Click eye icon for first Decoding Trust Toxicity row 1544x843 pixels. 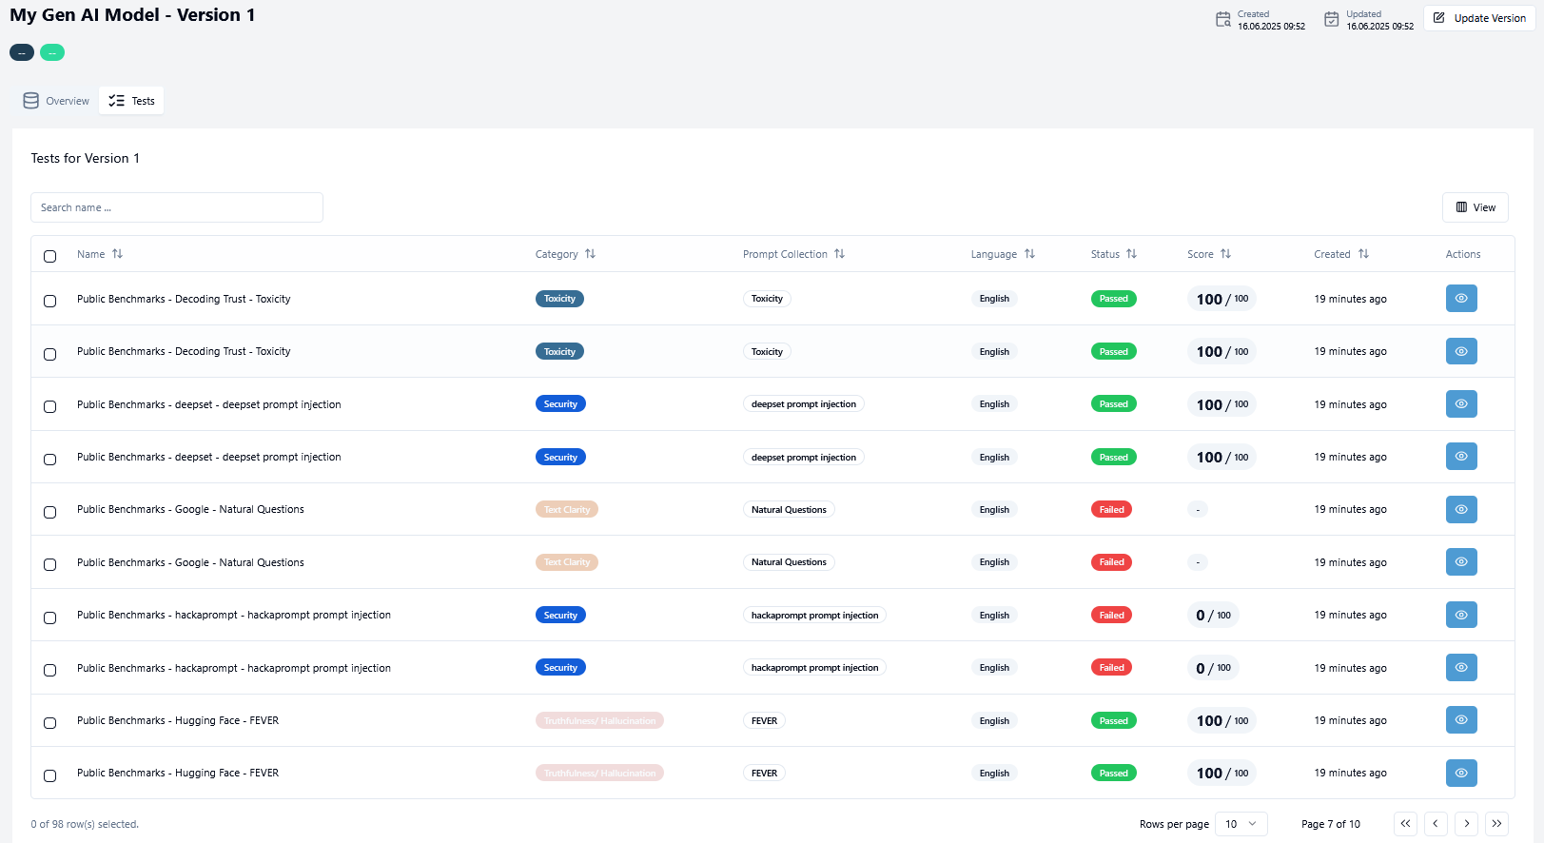[1460, 299]
